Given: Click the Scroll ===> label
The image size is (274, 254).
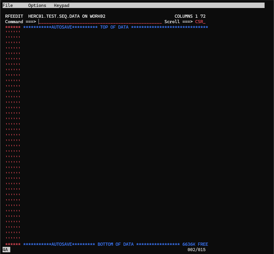Looking at the screenshot, I should [178, 22].
